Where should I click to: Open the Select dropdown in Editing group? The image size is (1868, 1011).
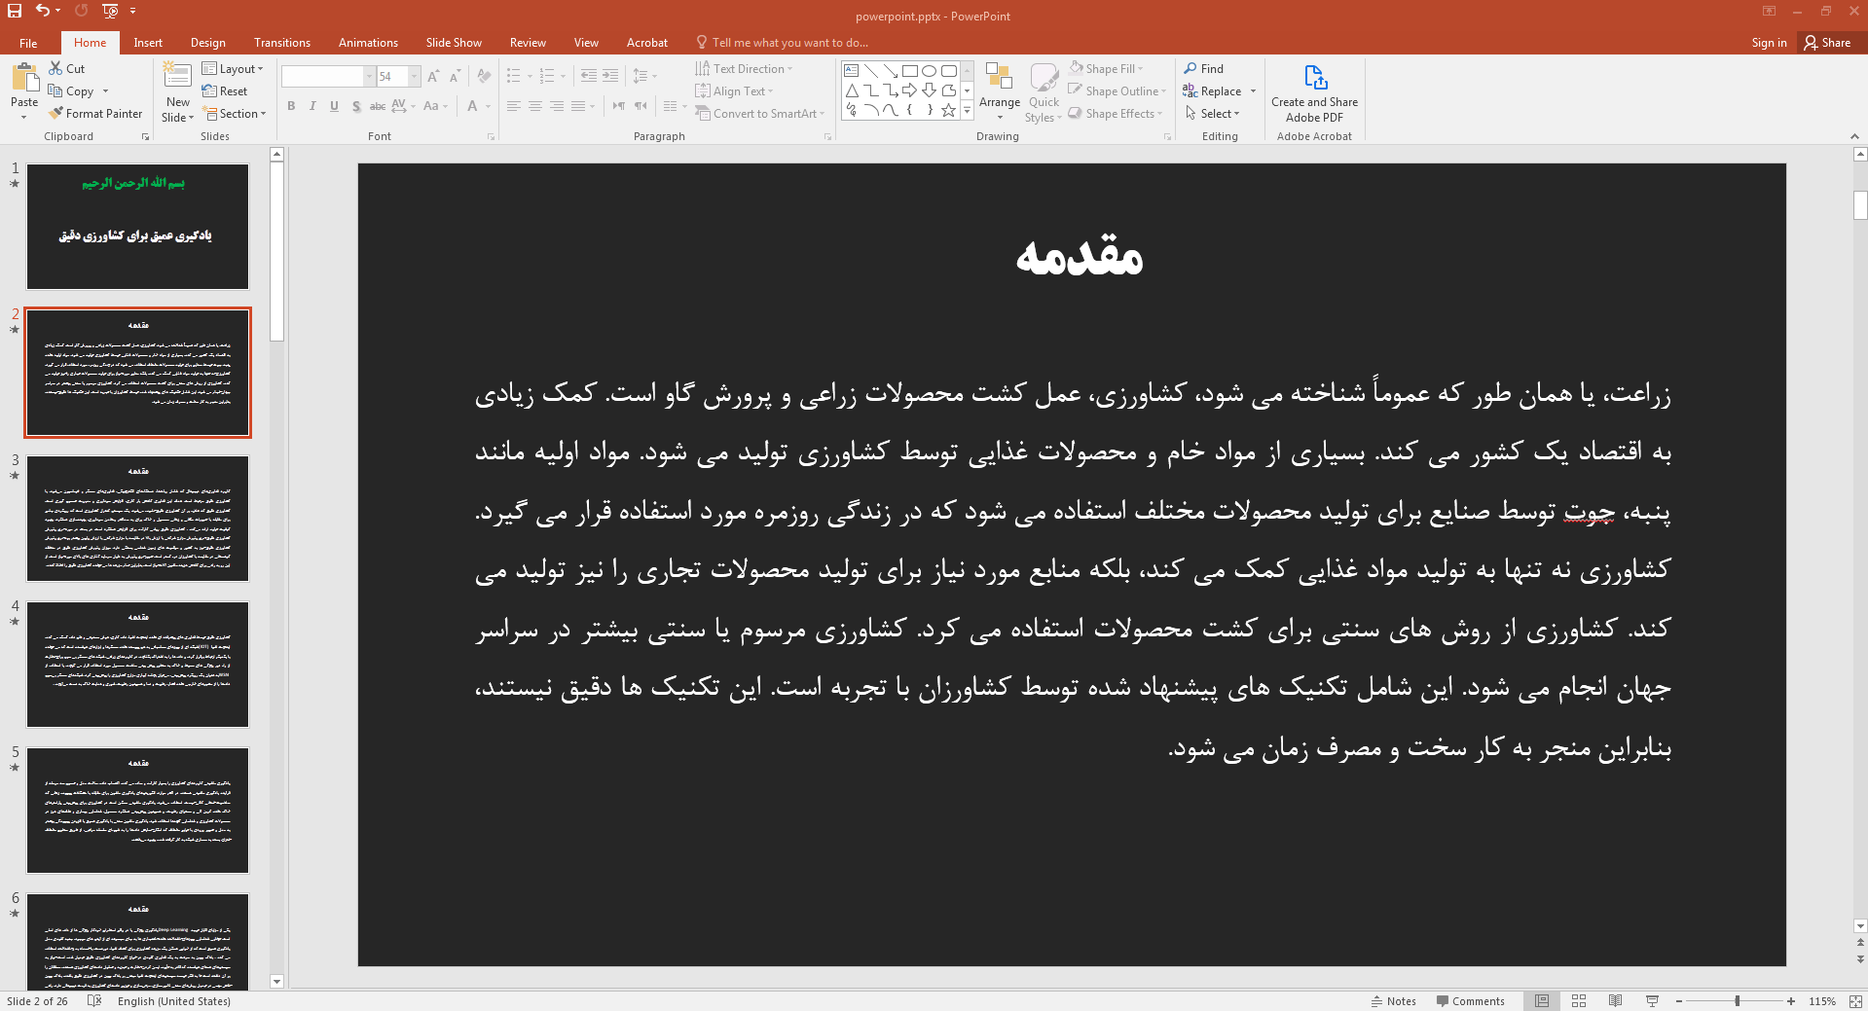[x=1213, y=114]
